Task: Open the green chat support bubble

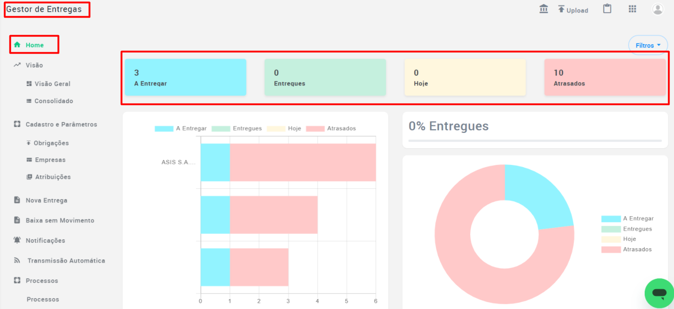Action: pyautogui.click(x=659, y=294)
